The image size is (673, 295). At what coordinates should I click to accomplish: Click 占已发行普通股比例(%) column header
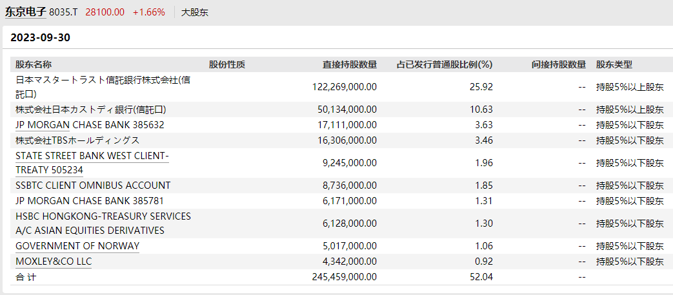point(445,64)
